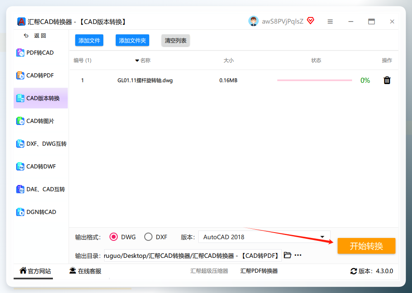Delete GL01.11摆杆旋转轴.dwg with trash icon
The height and width of the screenshot is (293, 412).
coord(387,80)
